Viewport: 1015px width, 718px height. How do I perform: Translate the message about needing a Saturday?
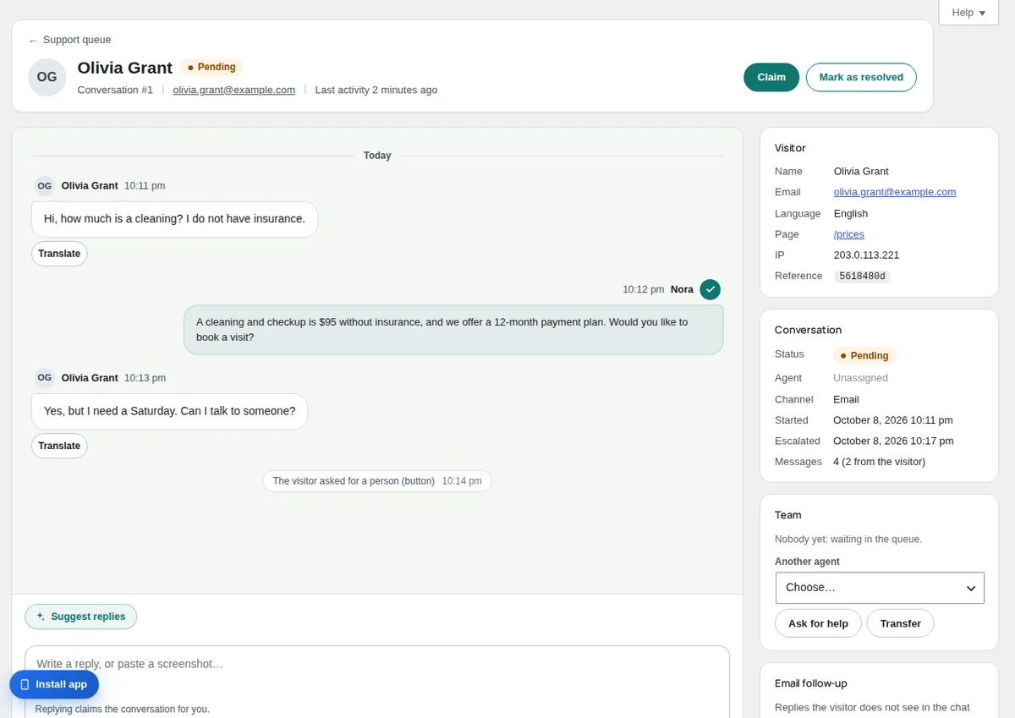coord(59,446)
